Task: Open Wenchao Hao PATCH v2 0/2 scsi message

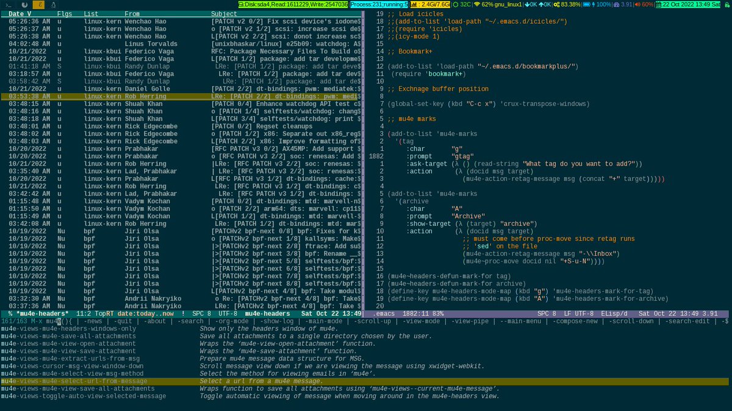Action: click(x=182, y=21)
